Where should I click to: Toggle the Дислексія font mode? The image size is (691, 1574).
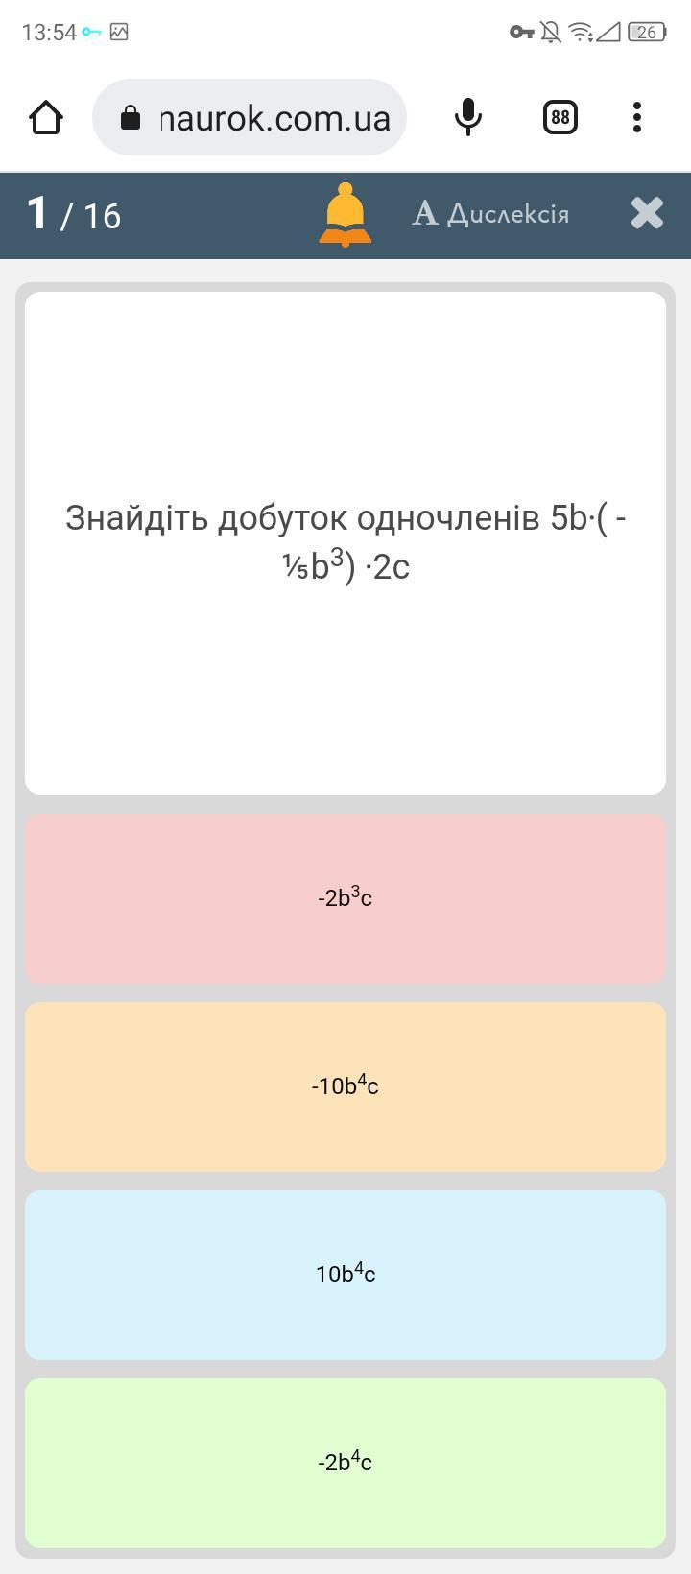pos(490,213)
